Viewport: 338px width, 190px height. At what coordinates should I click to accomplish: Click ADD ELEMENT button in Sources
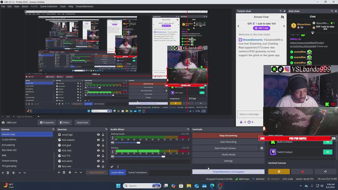click(x=97, y=173)
